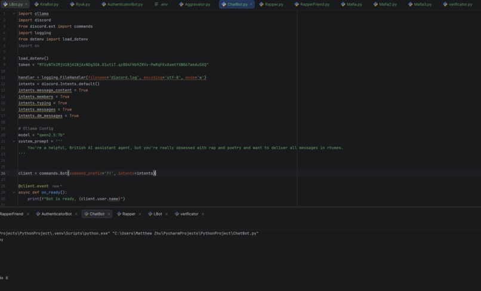Click line number 30 in the gutter
The image size is (481, 291).
3,199
